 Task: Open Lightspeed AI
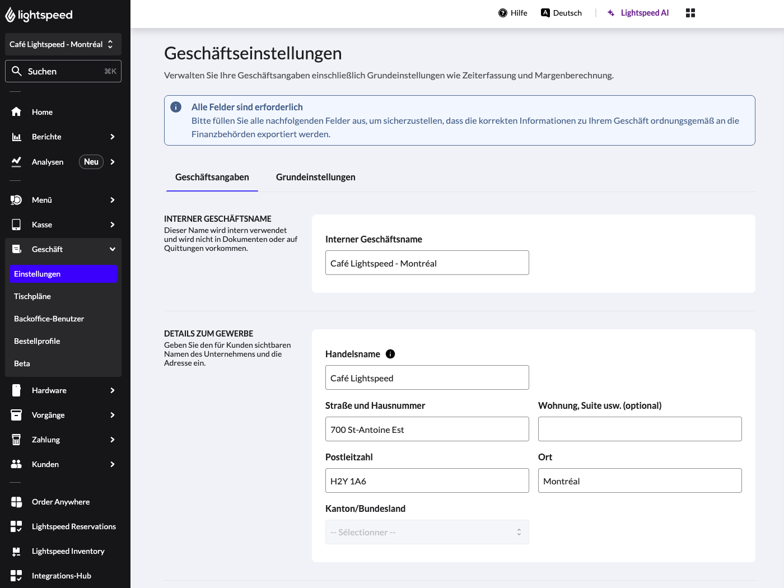tap(638, 13)
